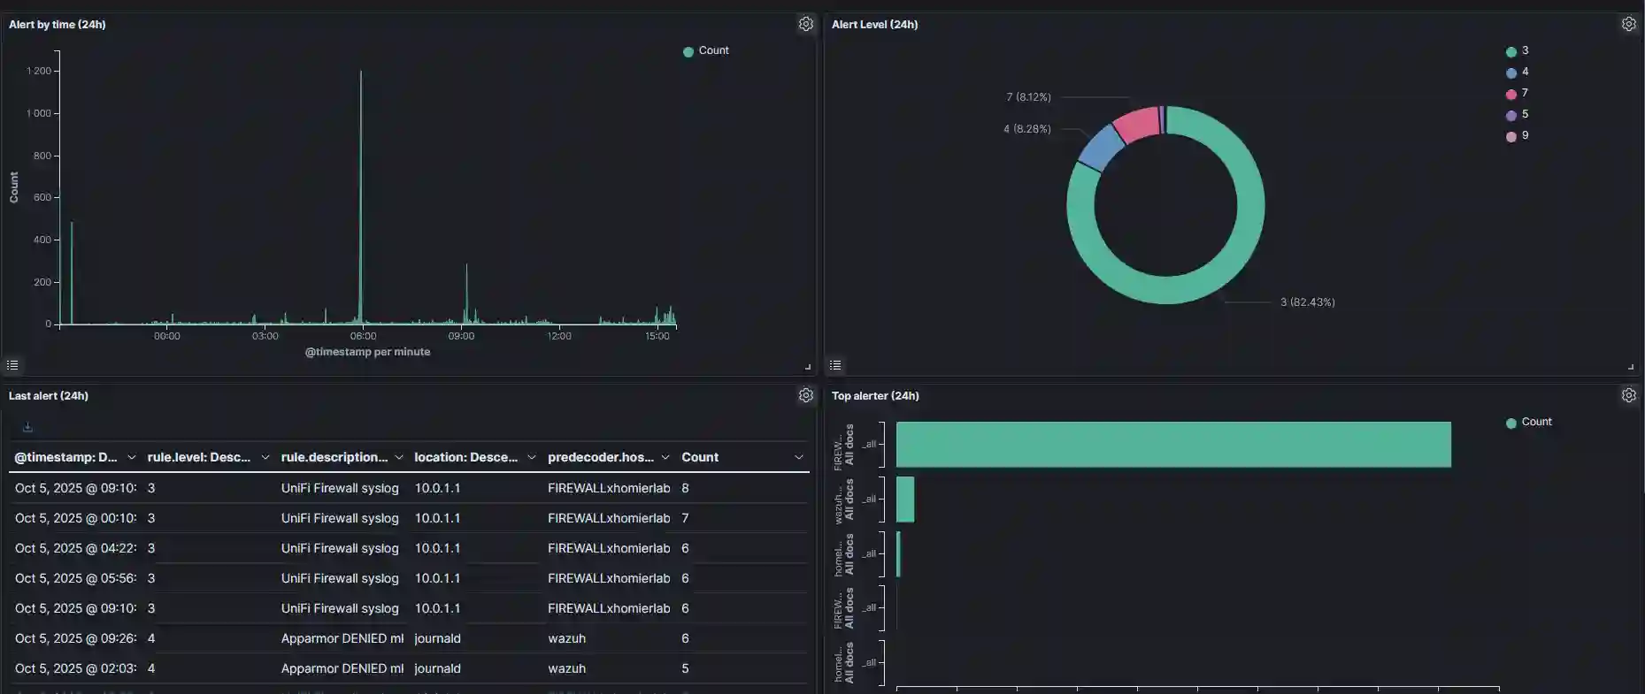The image size is (1645, 694).
Task: Open settings gear of Top alerter panel
Action: click(1628, 395)
